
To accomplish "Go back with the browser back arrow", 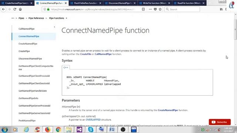I will tap(3, 9).
